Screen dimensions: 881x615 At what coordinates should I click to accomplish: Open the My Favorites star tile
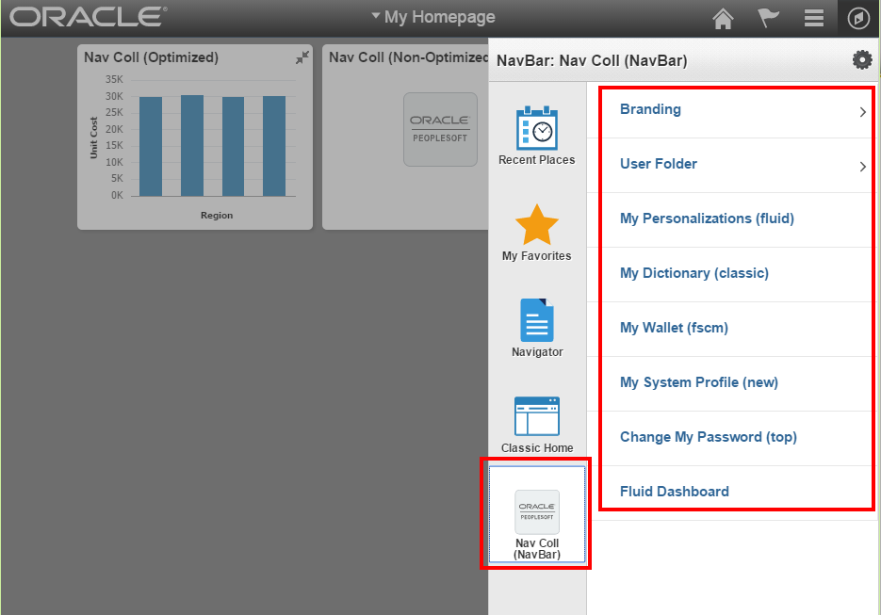click(x=536, y=233)
